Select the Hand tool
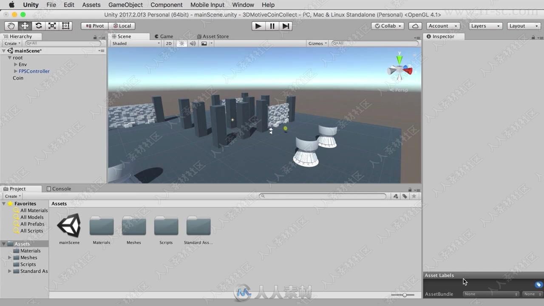Viewport: 544px width, 306px height. (11, 26)
